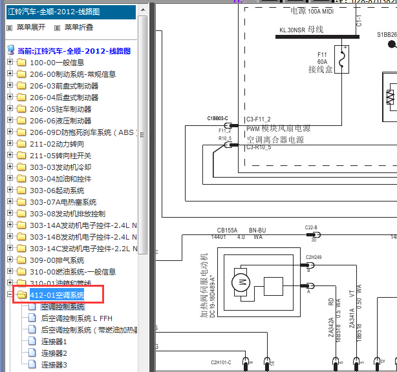Click the page icon of 后空调控制系统 L FFH

coord(32,318)
